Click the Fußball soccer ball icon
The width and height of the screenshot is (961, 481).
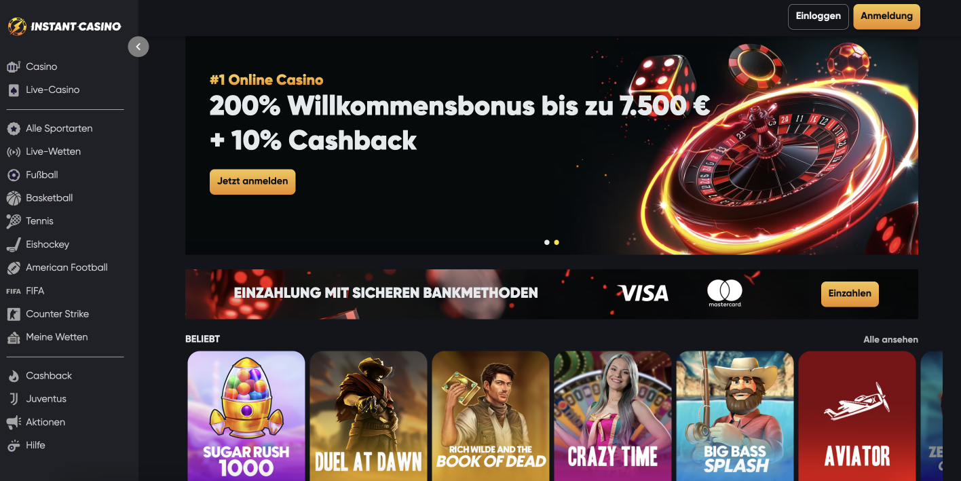(x=14, y=175)
